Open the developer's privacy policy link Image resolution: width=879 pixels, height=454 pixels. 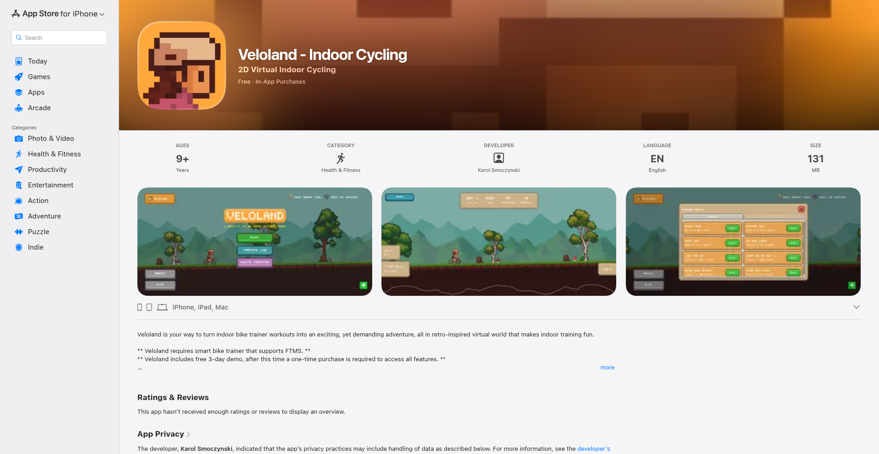pos(593,449)
